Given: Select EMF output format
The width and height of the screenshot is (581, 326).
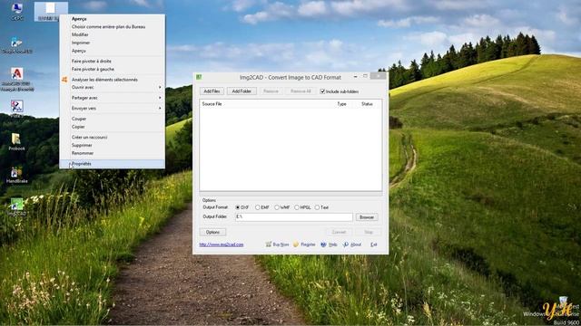Looking at the screenshot, I should (x=258, y=207).
